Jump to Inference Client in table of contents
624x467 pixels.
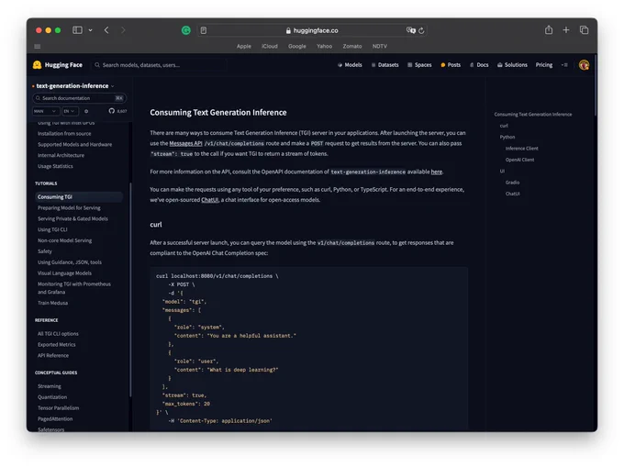tap(522, 149)
